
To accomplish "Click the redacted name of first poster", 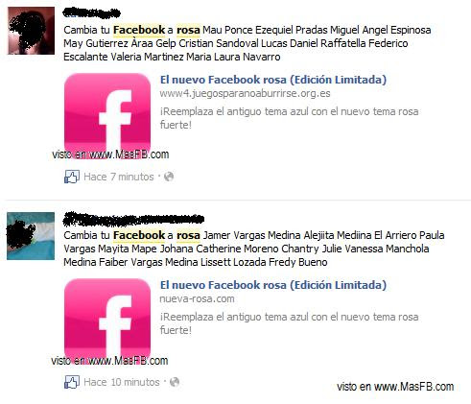I will pos(91,13).
